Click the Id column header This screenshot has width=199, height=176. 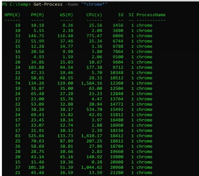(120, 15)
